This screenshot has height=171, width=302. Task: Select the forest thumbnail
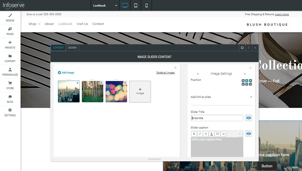pyautogui.click(x=92, y=91)
